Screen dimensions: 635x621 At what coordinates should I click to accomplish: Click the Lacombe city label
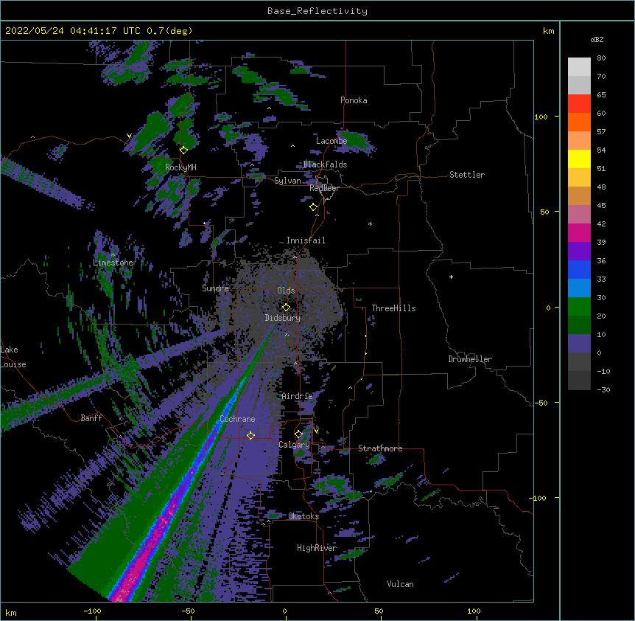pos(331,141)
